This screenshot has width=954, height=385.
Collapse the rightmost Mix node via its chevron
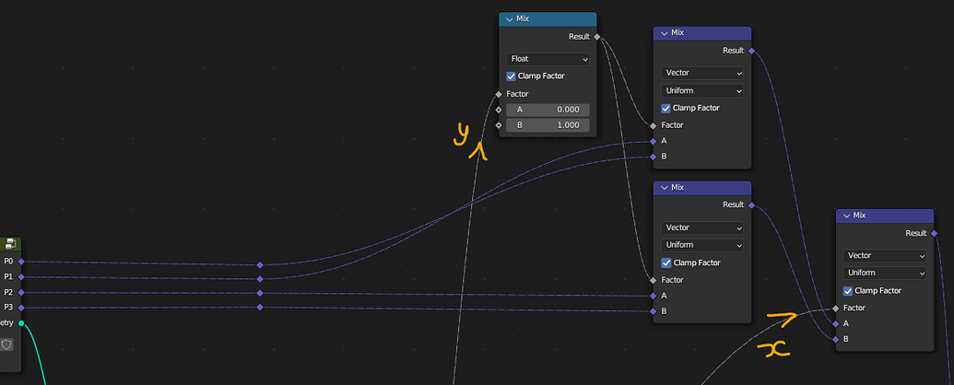tap(846, 216)
